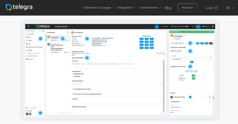
Task: Check the Opt-In für Marketingangebote checkbox
Action: point(73,94)
